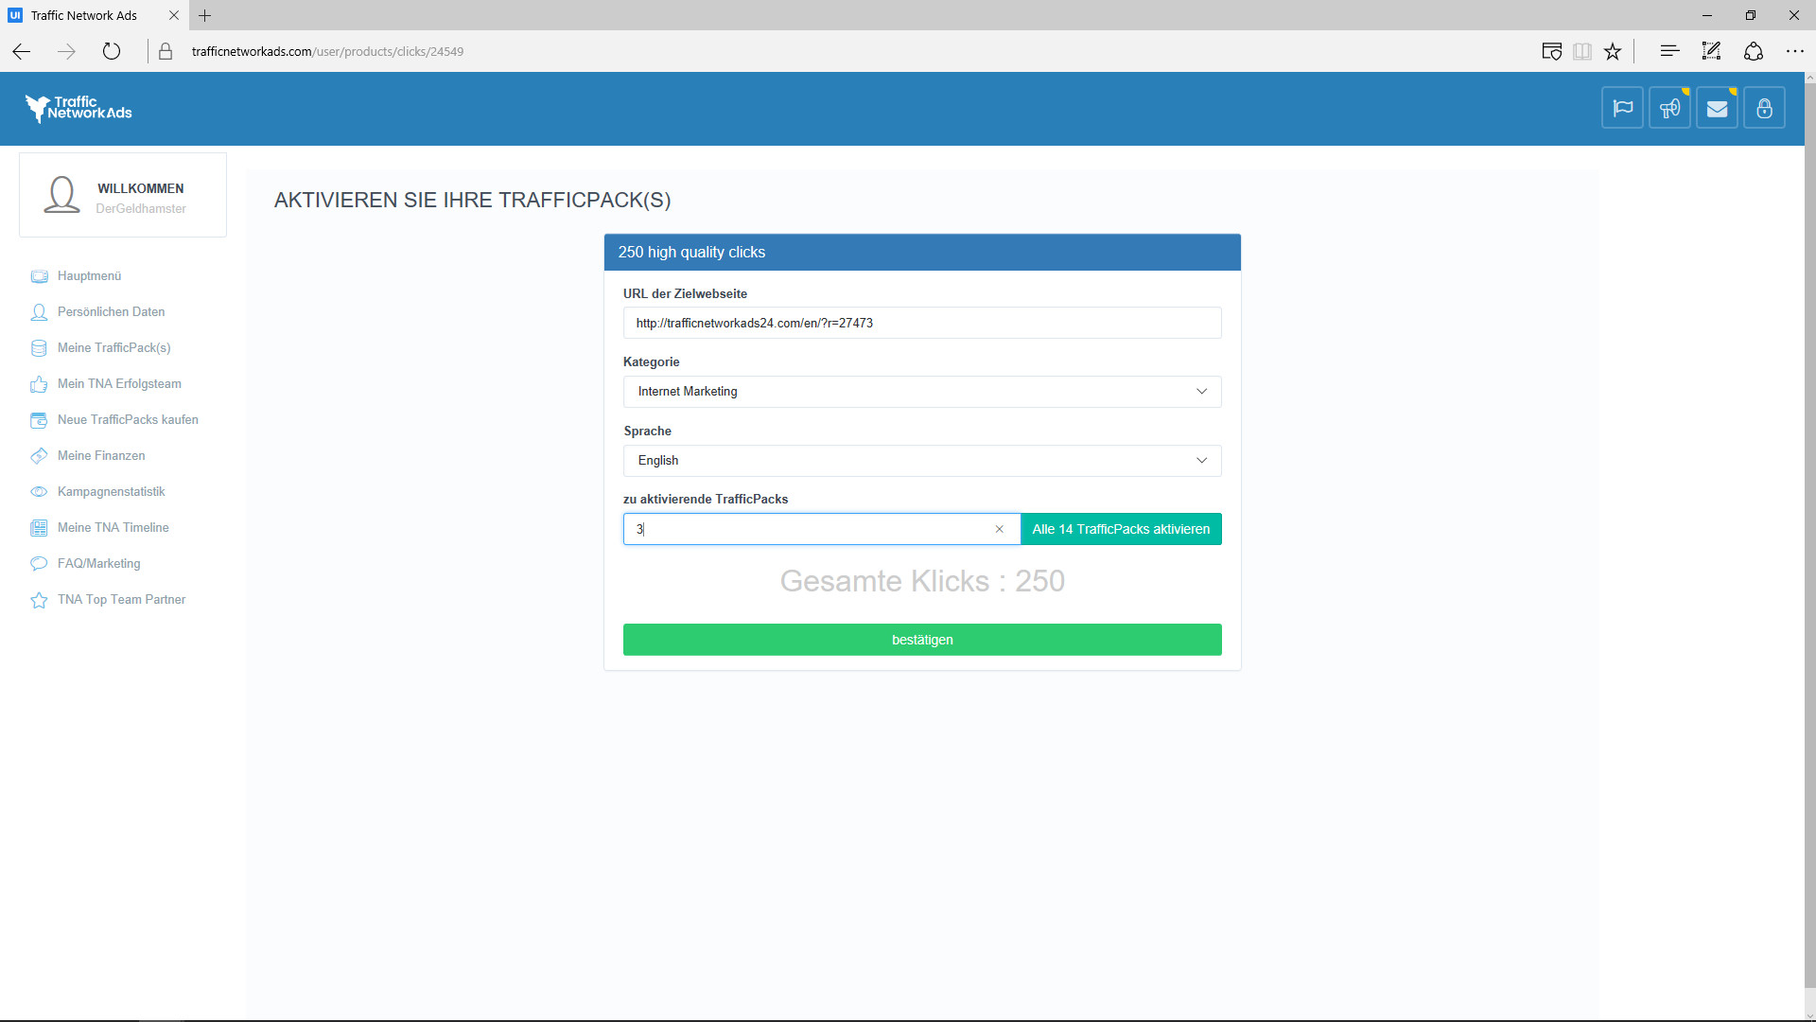Open Neue TrafficPacks kaufen
Screen dimensions: 1816x1022
pyautogui.click(x=128, y=420)
